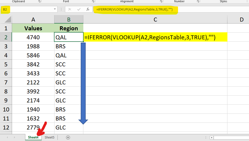The image size is (249, 141).
Task: Click the fill handle of cell B2
Action: (83, 41)
